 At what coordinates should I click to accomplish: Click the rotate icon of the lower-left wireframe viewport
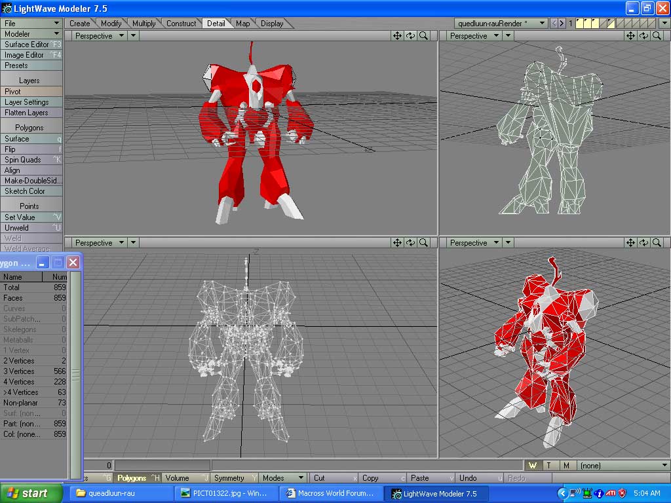tap(410, 243)
